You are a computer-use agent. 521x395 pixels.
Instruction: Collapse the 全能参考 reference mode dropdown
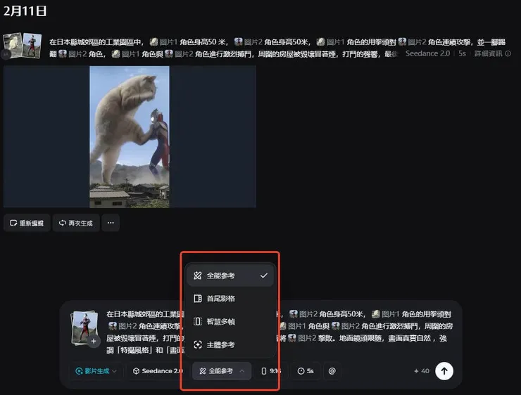pyautogui.click(x=222, y=371)
